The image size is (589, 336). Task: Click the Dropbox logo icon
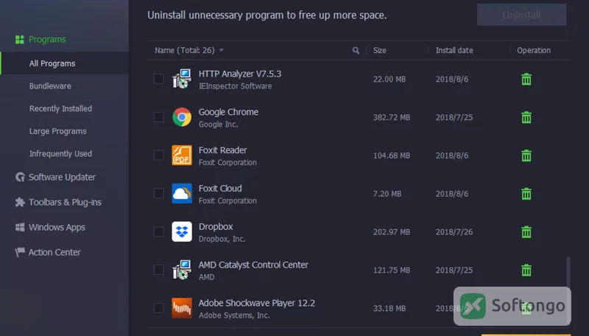182,231
